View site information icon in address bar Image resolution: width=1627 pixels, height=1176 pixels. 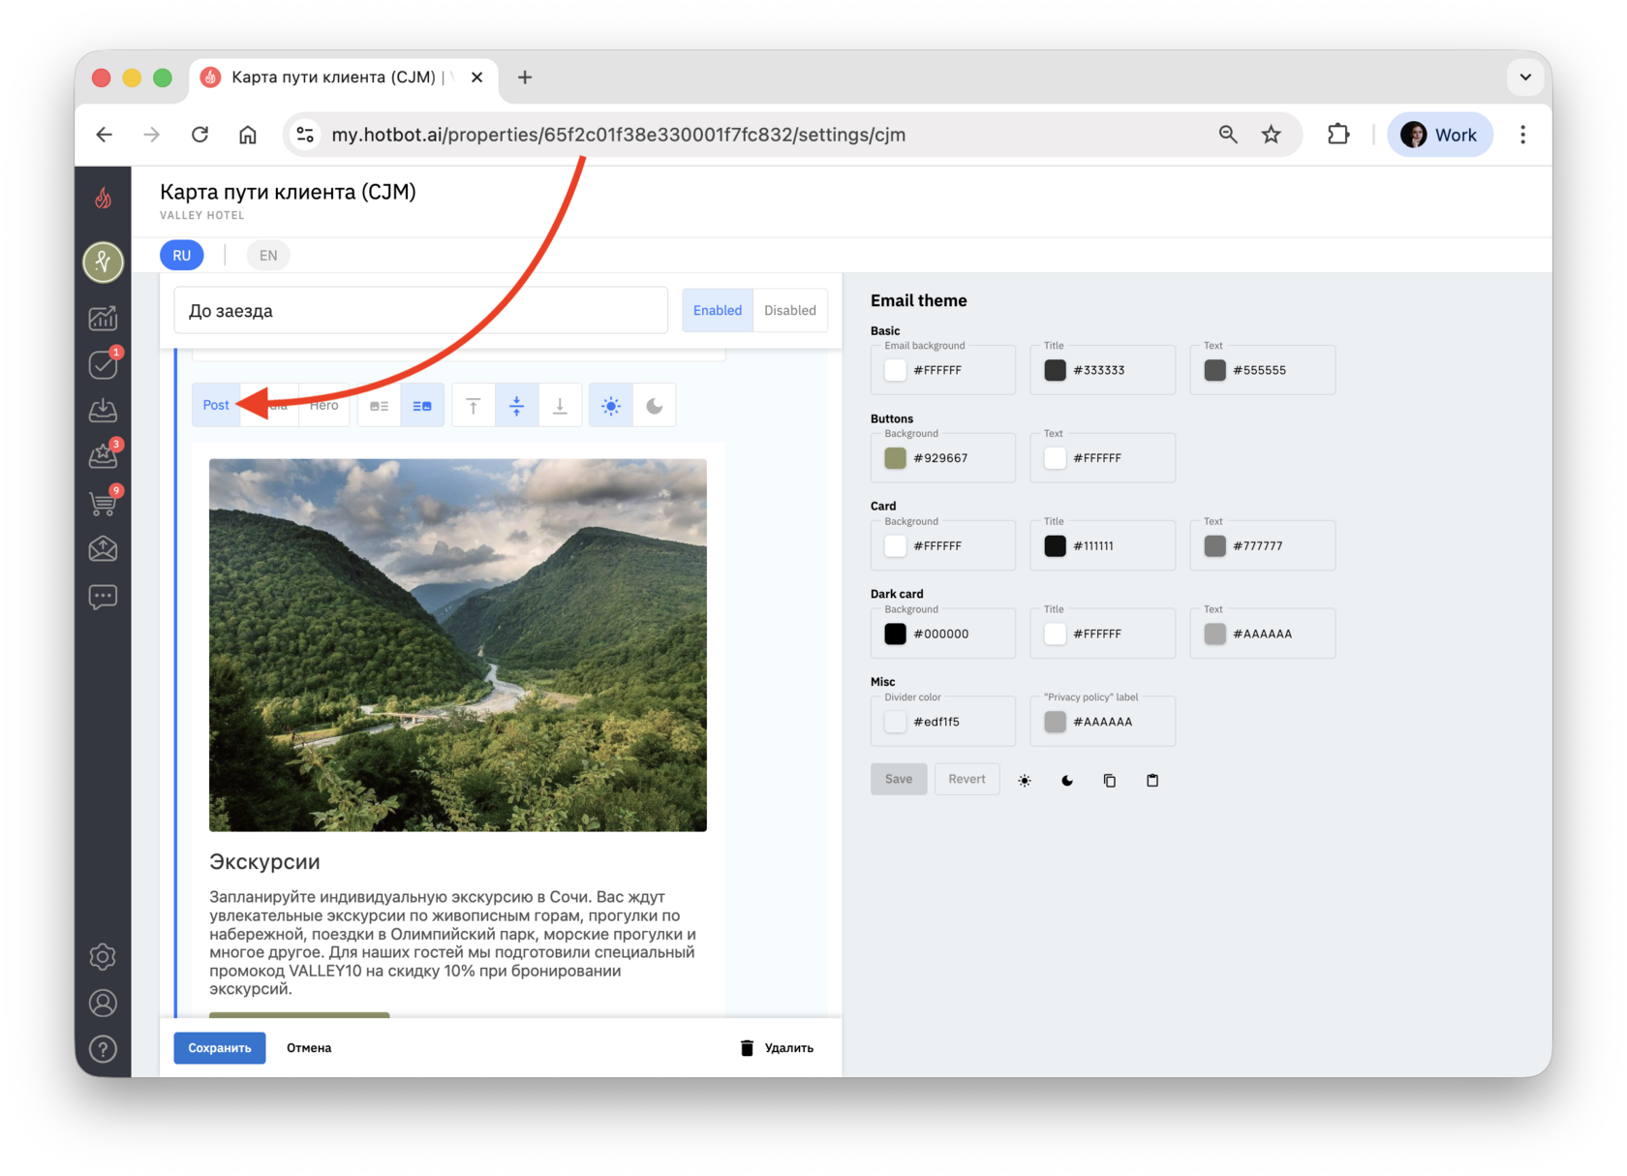click(x=305, y=135)
